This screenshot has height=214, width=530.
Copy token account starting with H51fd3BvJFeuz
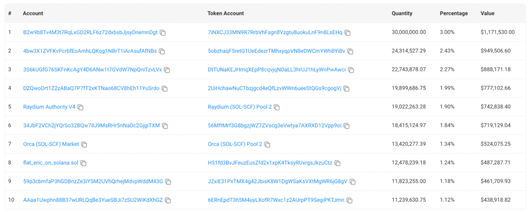tap(337, 163)
